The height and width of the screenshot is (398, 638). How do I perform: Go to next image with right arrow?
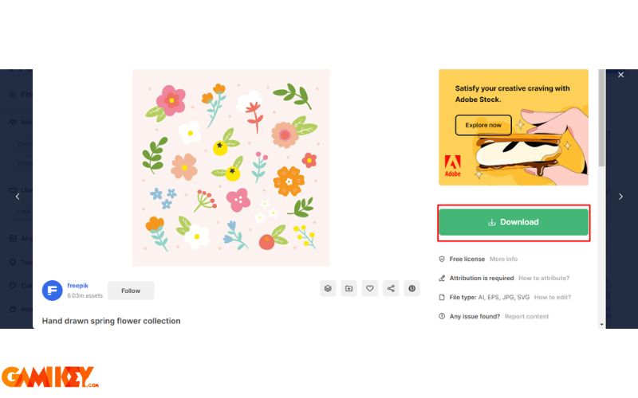[x=620, y=197]
